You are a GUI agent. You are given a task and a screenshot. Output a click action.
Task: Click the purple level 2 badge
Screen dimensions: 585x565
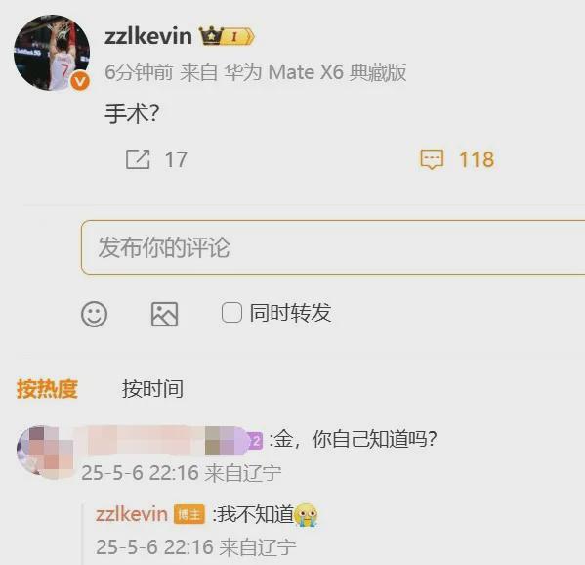click(x=256, y=441)
